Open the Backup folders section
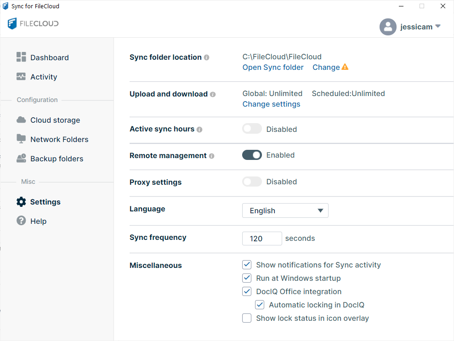The image size is (454, 341). pyautogui.click(x=56, y=159)
